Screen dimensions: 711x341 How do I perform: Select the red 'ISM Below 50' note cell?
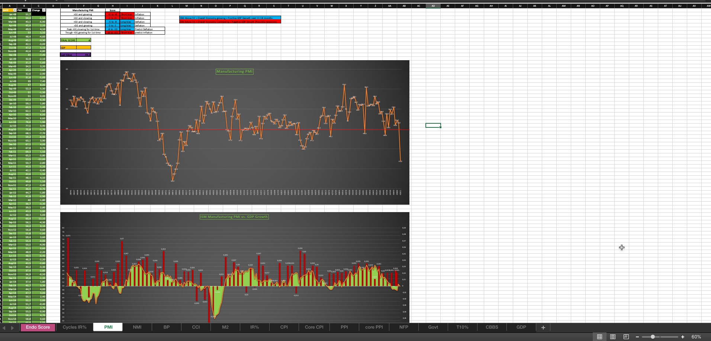pos(230,22)
